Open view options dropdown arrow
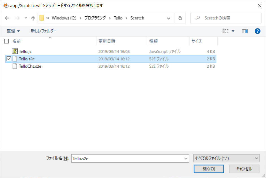 coord(233,31)
